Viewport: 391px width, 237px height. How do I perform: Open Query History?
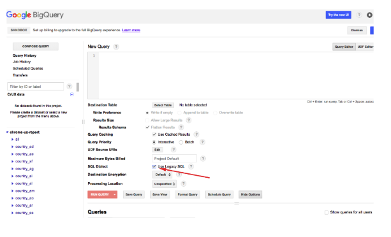point(24,55)
